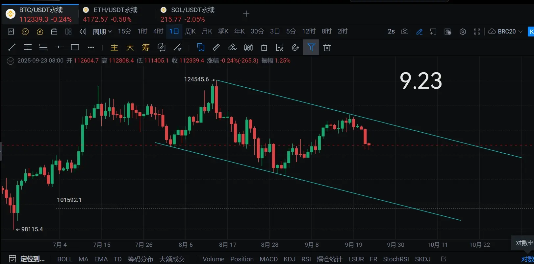The width and height of the screenshot is (534, 264).
Task: Click the 对数坐标 log scale button at right edge
Action: point(527,259)
